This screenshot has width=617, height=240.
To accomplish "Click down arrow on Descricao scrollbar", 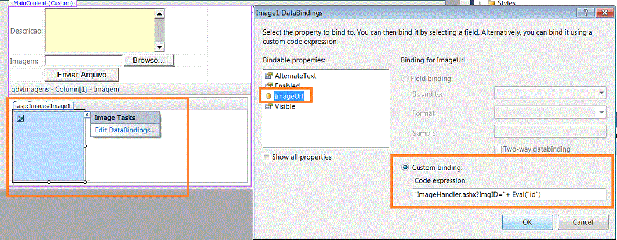I will [159, 47].
